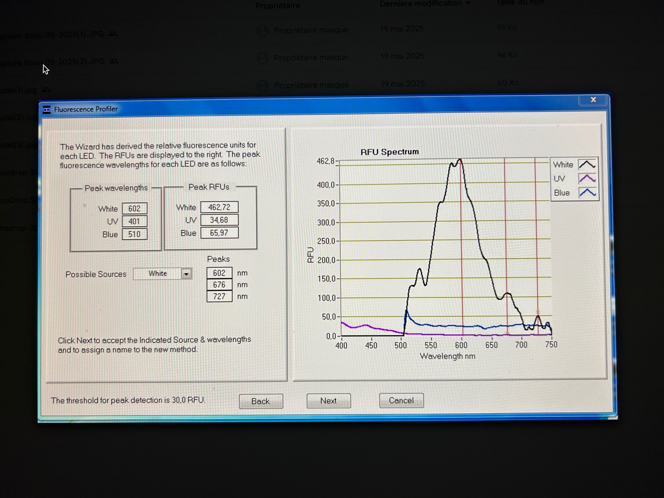Open the Possible Sources dropdown arrow
664x498 pixels.
tap(186, 274)
